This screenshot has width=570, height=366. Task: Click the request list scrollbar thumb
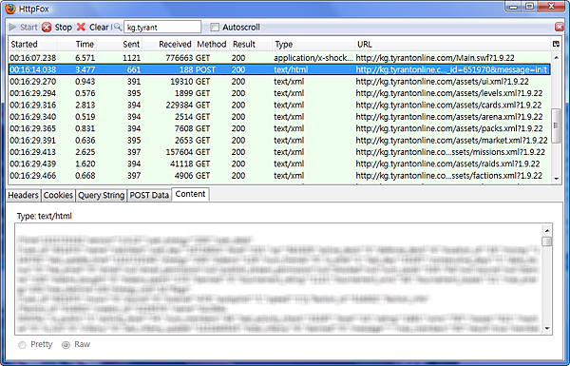click(556, 125)
